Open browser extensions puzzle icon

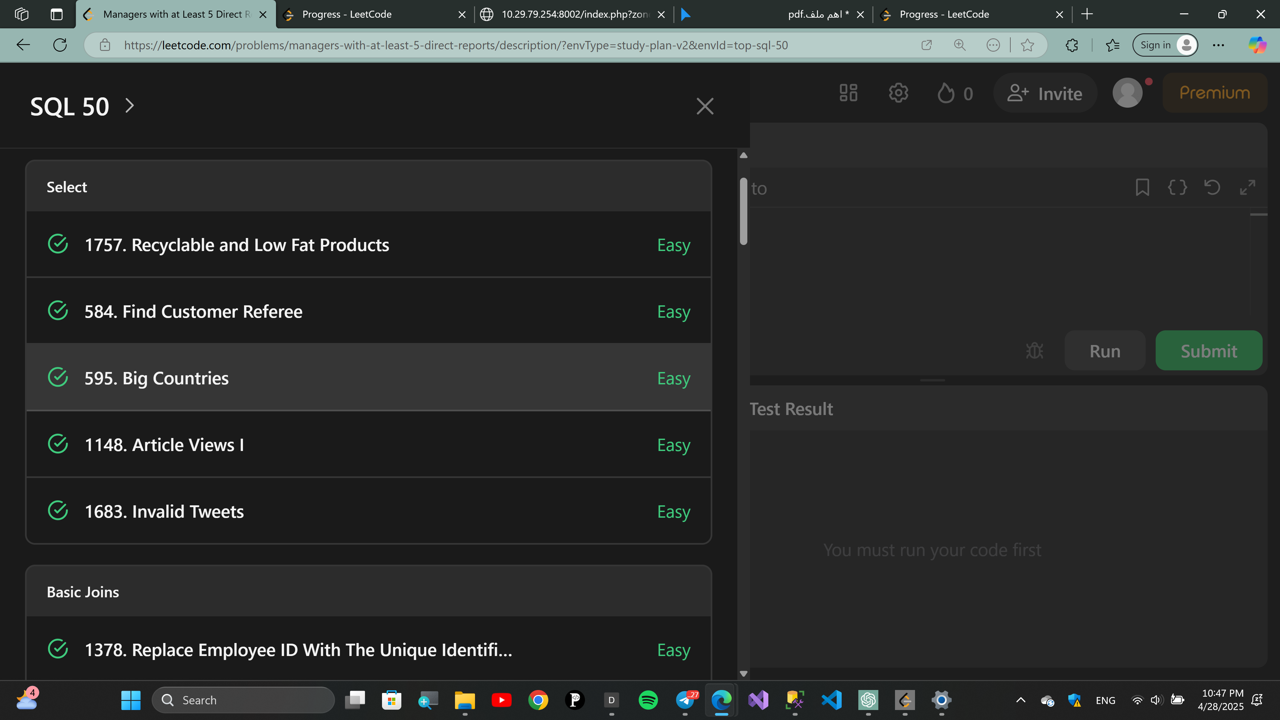tap(1072, 45)
